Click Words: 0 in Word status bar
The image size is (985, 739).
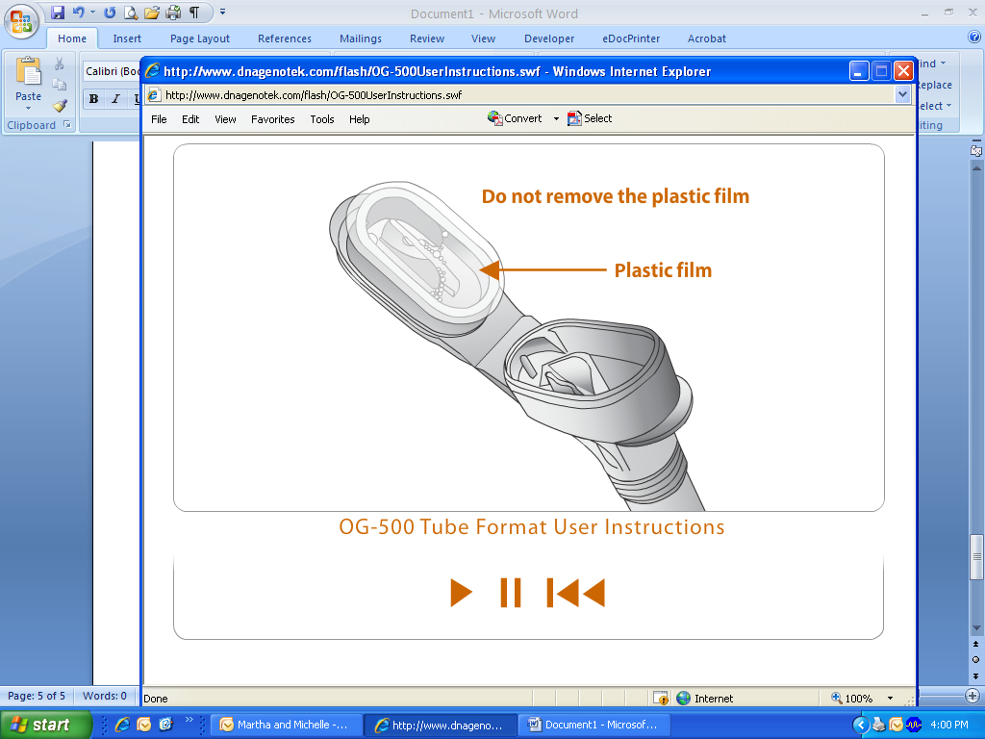(104, 696)
